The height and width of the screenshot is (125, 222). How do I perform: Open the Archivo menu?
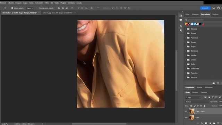tap(3, 3)
